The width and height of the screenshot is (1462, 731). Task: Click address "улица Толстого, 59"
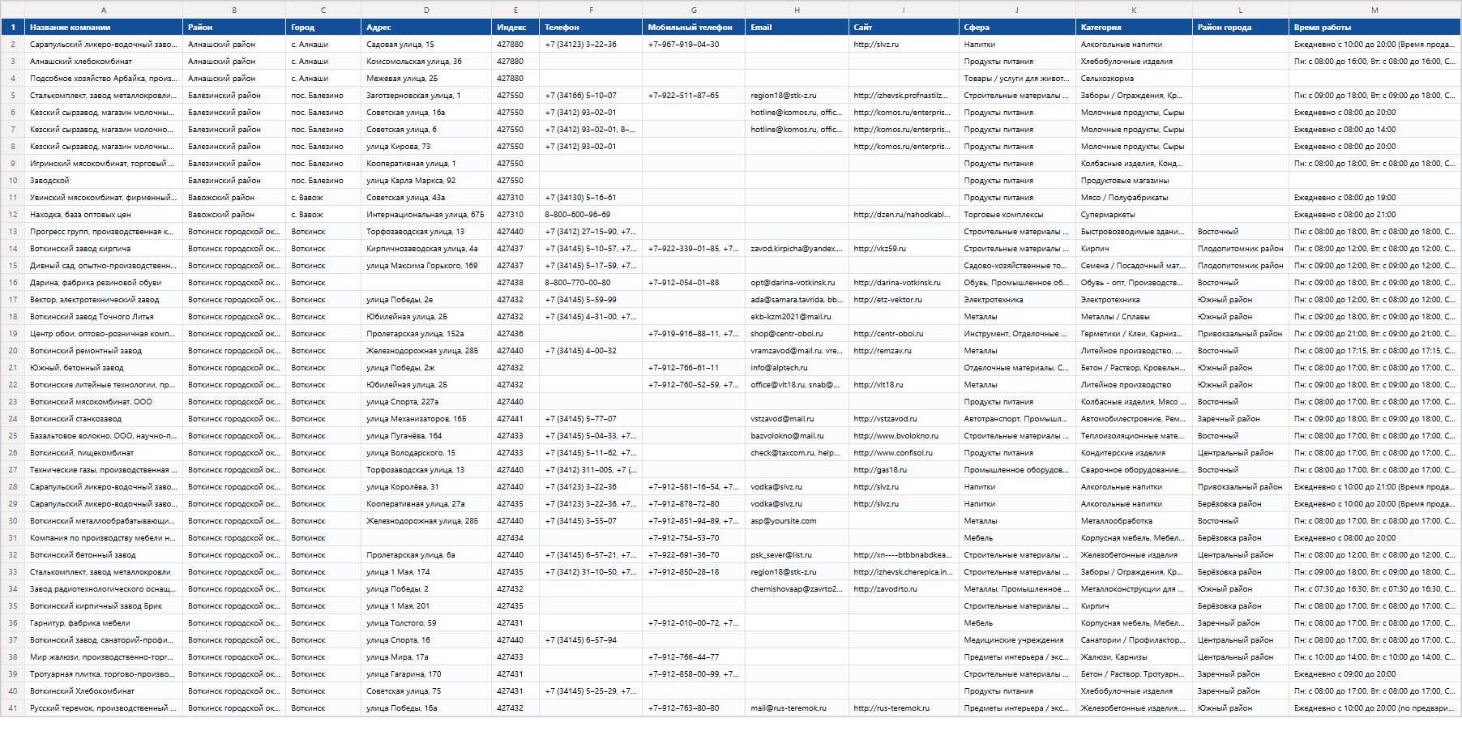pos(426,623)
